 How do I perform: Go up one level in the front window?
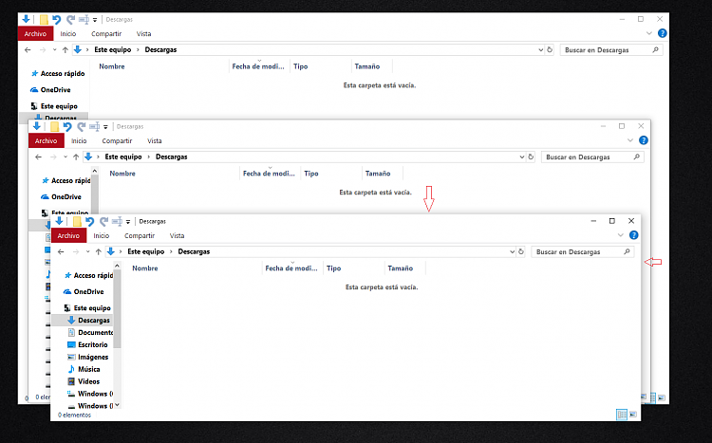coord(98,252)
